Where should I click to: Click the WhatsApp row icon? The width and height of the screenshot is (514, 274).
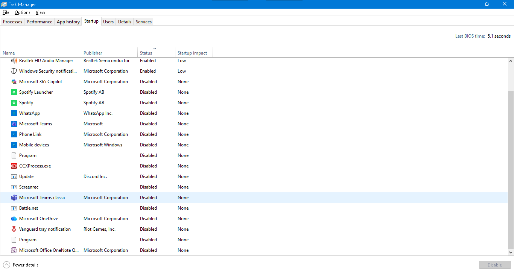(x=14, y=113)
